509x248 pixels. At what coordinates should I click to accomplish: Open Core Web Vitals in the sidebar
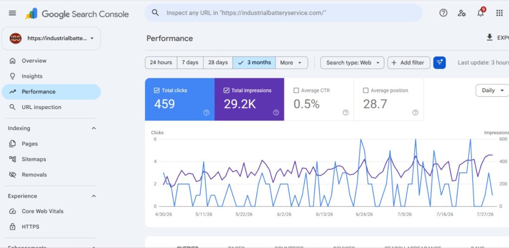pyautogui.click(x=43, y=211)
